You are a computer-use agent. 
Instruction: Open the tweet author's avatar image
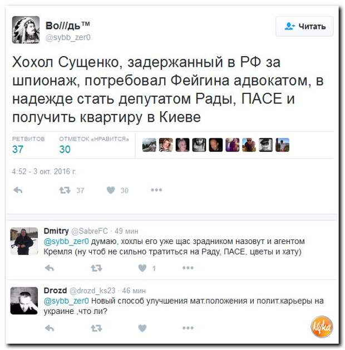(x=26, y=29)
